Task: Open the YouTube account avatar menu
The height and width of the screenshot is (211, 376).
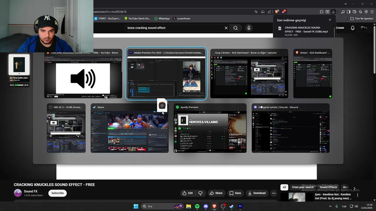Action: tap(364, 28)
